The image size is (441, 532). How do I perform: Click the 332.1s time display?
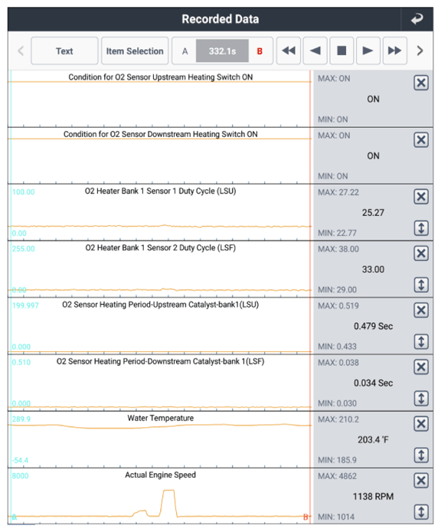222,51
